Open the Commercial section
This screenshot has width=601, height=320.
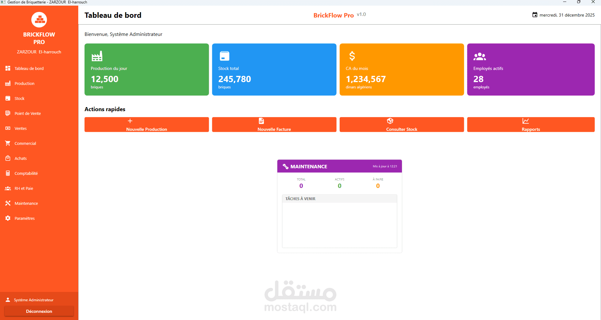[x=39, y=143]
